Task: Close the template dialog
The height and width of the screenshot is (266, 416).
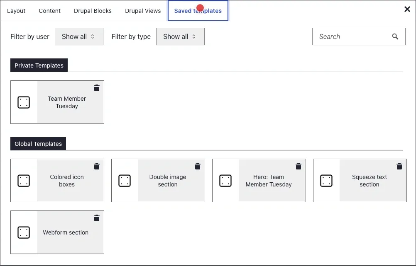Action: click(x=407, y=9)
